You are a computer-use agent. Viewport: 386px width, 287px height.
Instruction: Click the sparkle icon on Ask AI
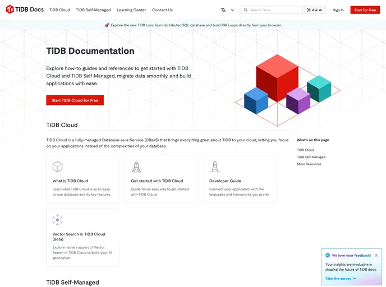(x=309, y=10)
